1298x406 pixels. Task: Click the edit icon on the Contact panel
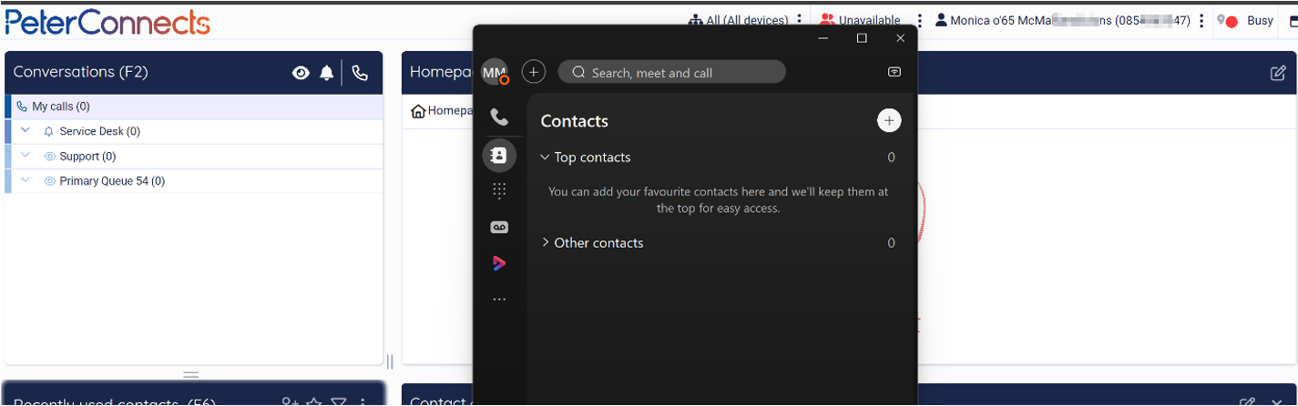click(1249, 401)
